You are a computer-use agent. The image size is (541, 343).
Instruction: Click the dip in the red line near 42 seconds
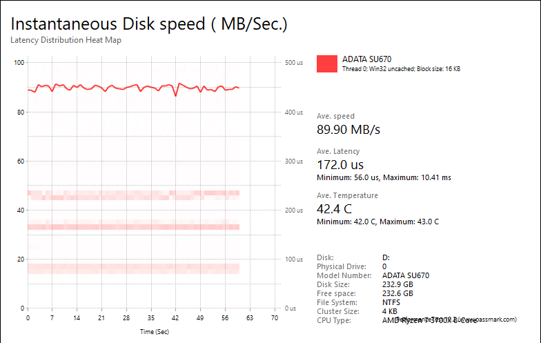(x=176, y=95)
